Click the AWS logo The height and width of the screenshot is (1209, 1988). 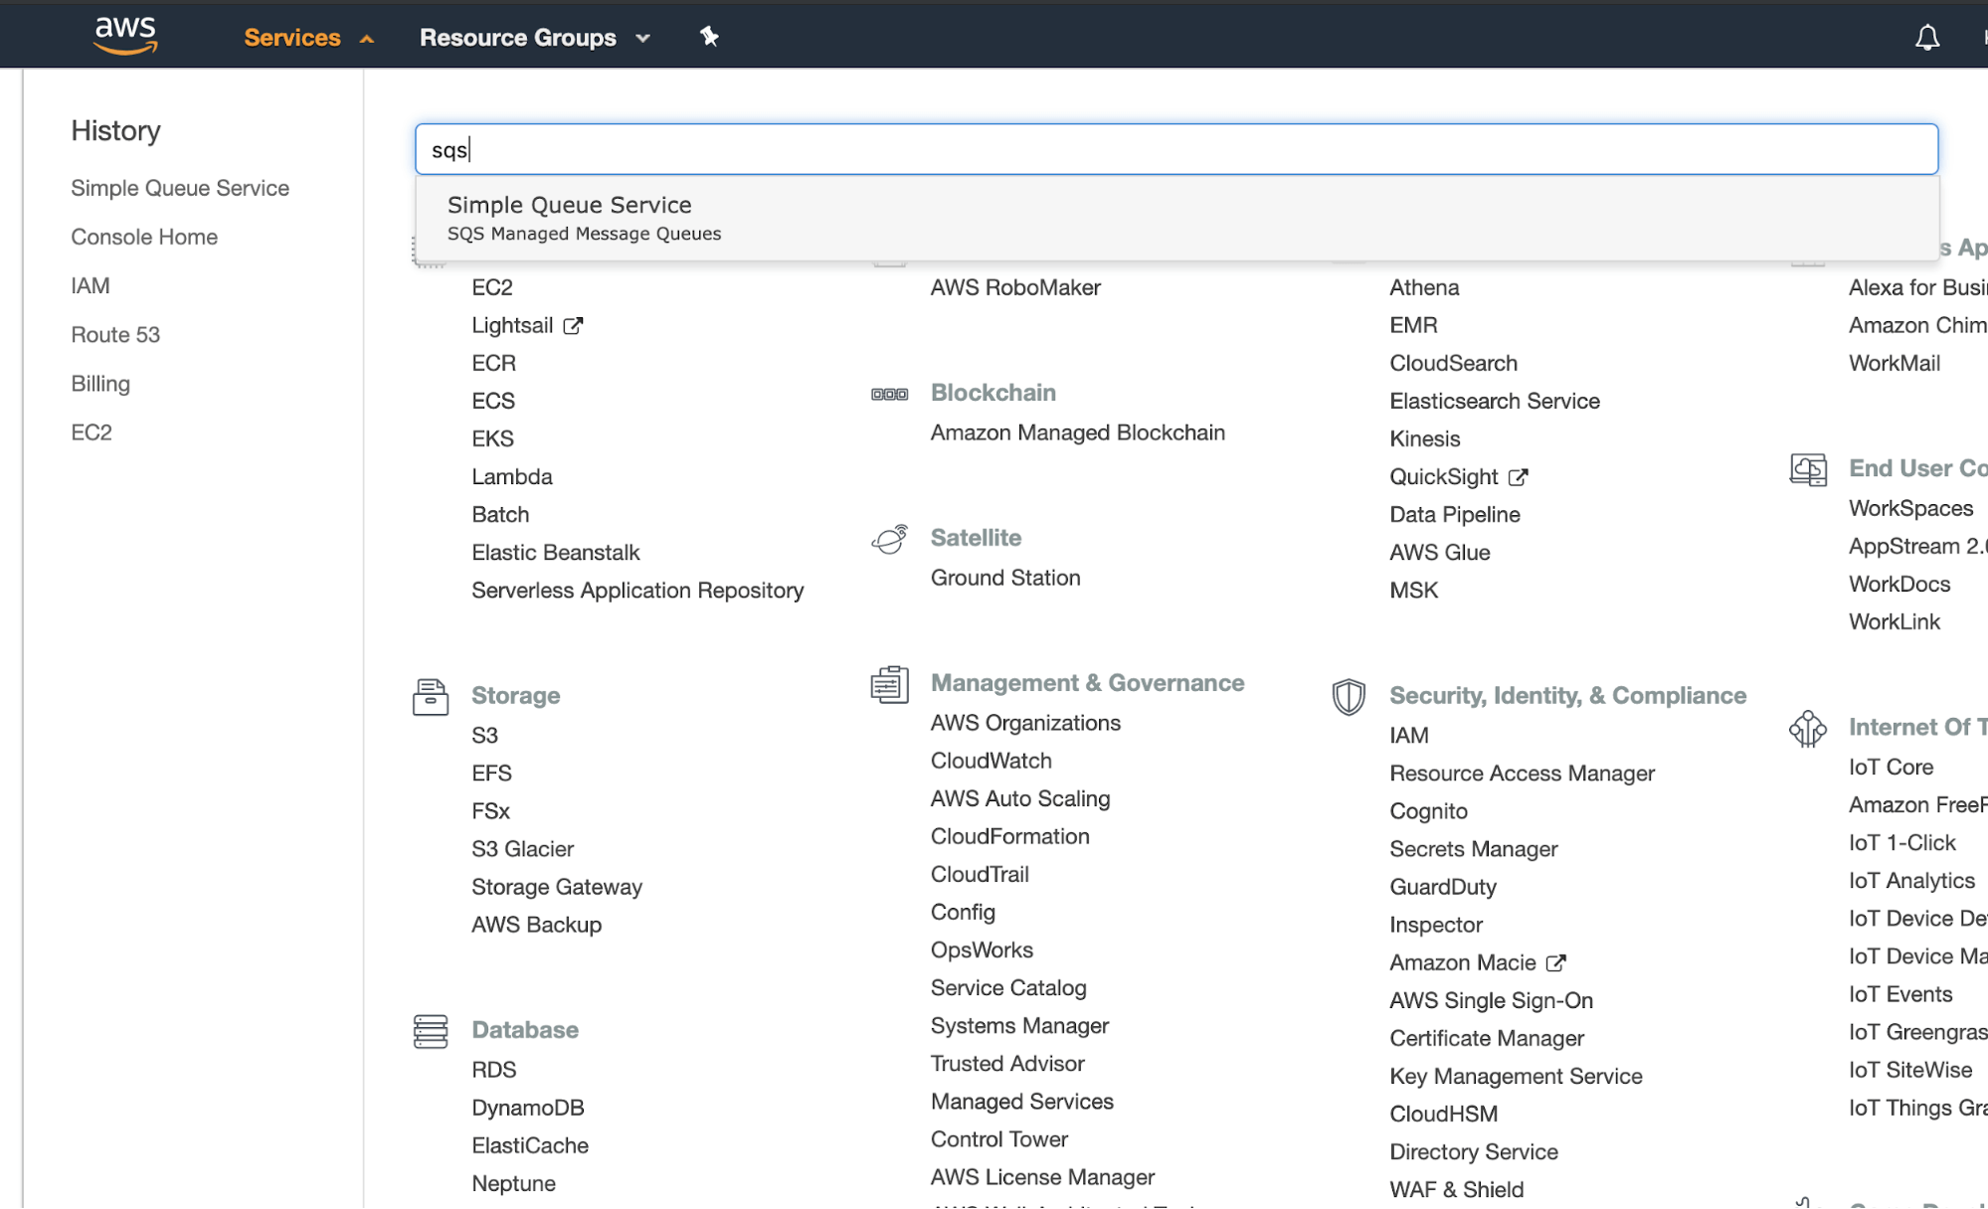click(125, 36)
